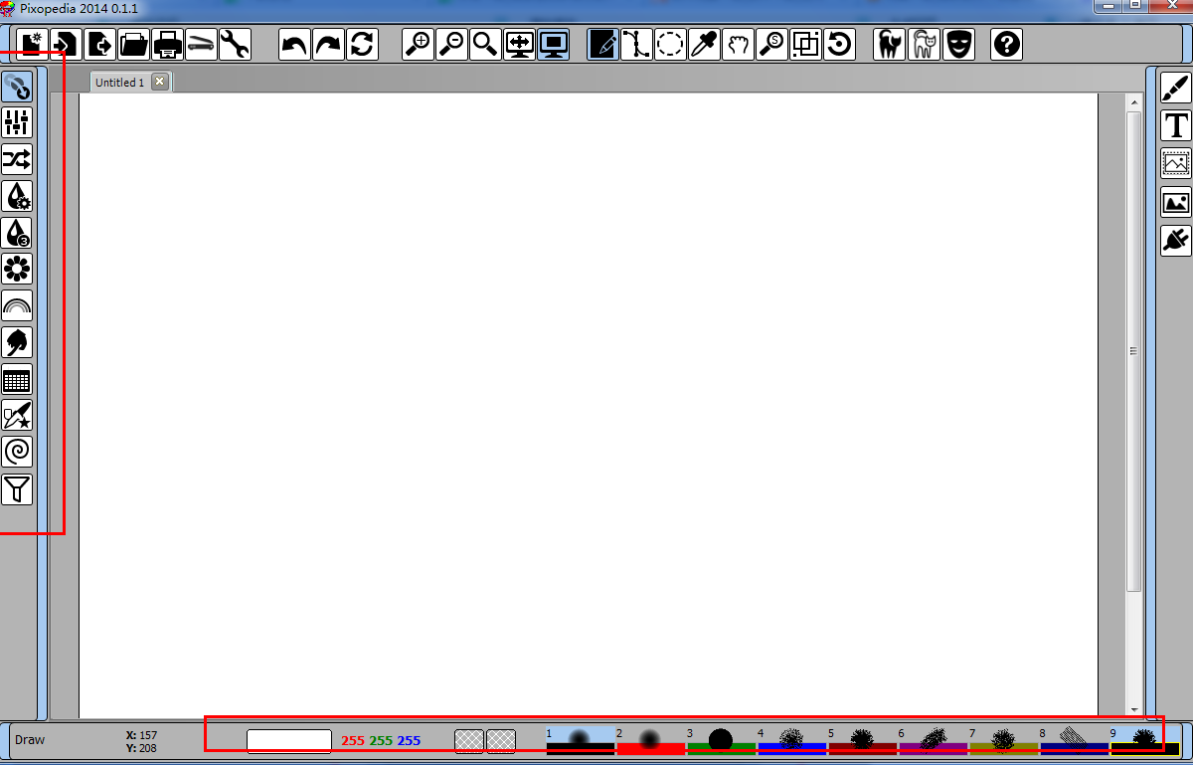Click the droplet with gear icon
The height and width of the screenshot is (765, 1193).
pos(17,196)
